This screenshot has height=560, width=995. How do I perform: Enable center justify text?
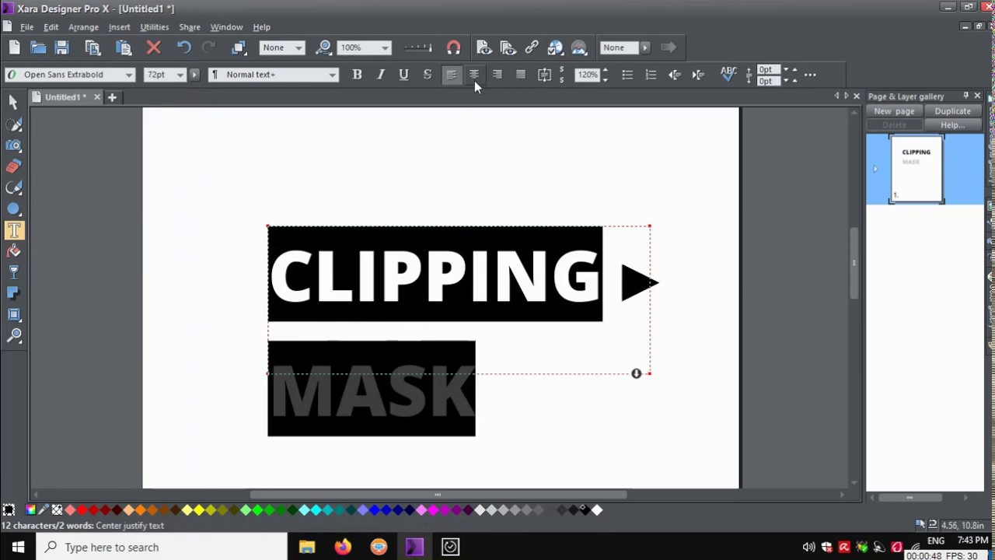474,75
